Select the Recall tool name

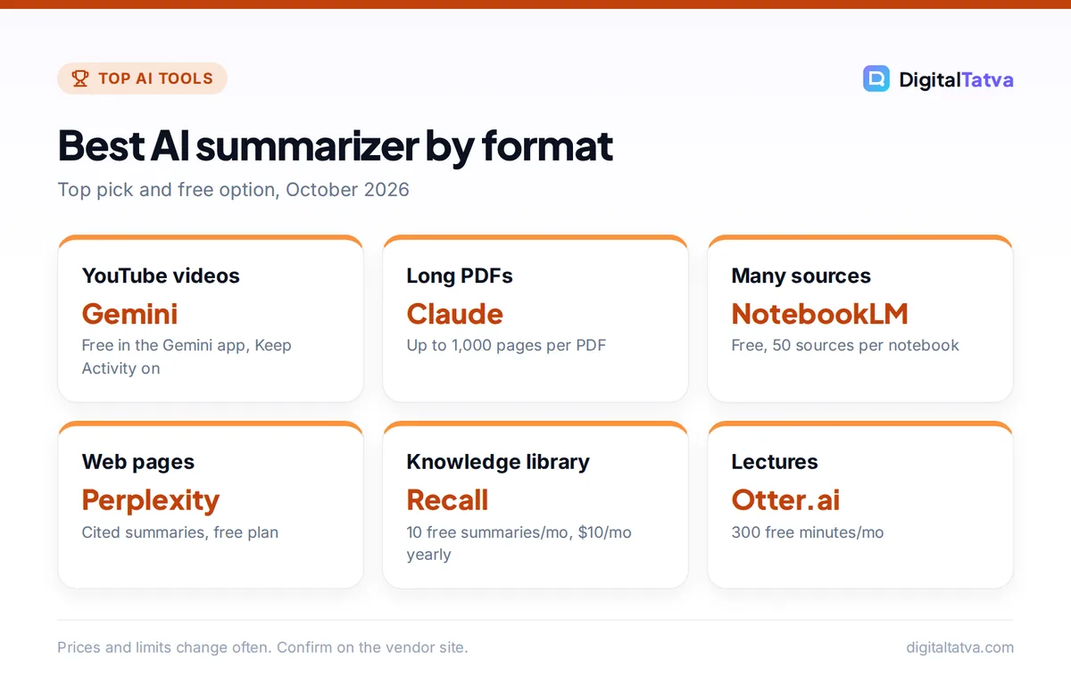click(x=447, y=500)
